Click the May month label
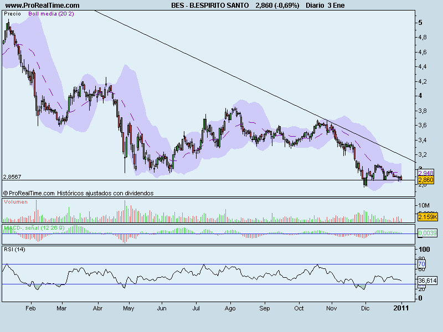The image size is (443, 332). [128, 309]
